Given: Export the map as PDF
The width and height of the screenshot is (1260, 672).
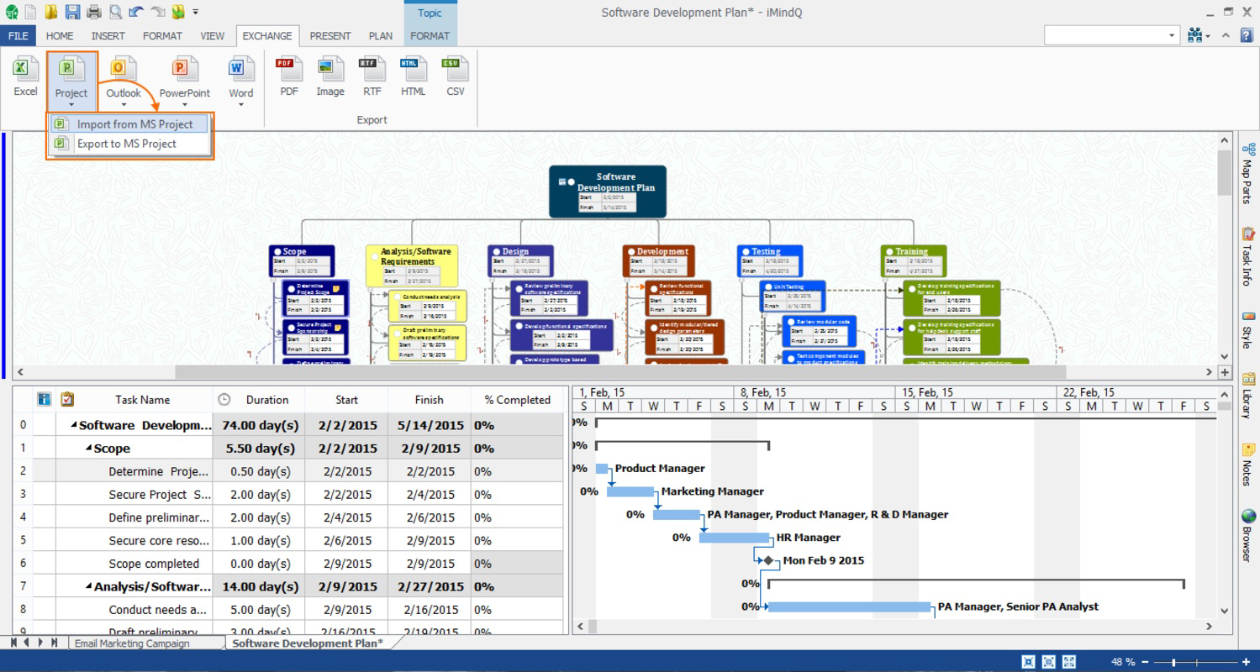Looking at the screenshot, I should [288, 78].
